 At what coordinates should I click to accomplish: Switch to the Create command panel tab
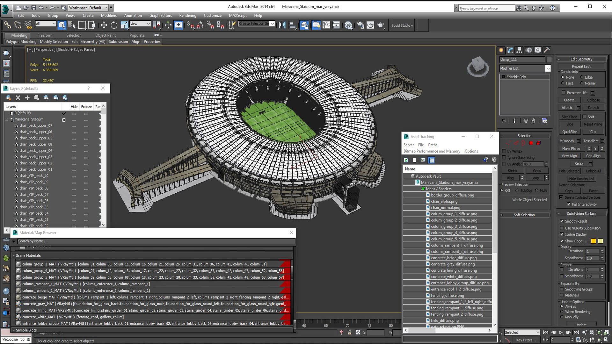click(x=501, y=50)
